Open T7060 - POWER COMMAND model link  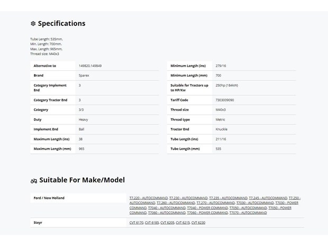coord(207,213)
